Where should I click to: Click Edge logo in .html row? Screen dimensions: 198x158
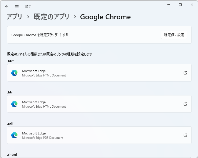pos(14,104)
